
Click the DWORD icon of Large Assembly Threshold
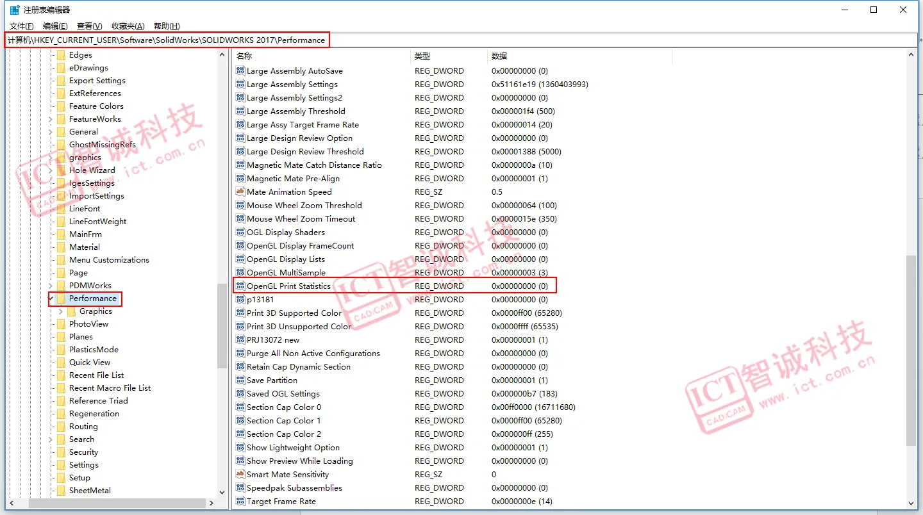[x=240, y=111]
